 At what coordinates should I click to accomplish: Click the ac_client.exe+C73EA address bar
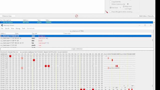(77, 31)
